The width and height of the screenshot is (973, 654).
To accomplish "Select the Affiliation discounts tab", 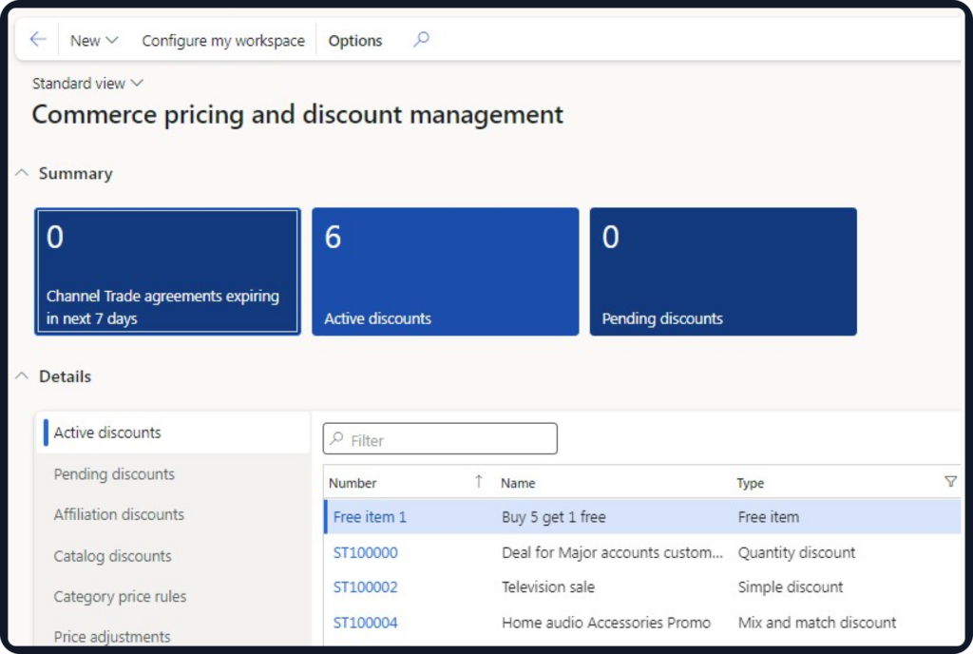I will (119, 514).
